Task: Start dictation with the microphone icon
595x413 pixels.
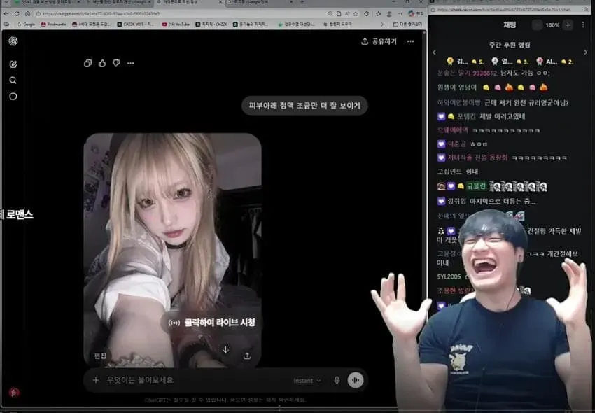Action: click(337, 380)
